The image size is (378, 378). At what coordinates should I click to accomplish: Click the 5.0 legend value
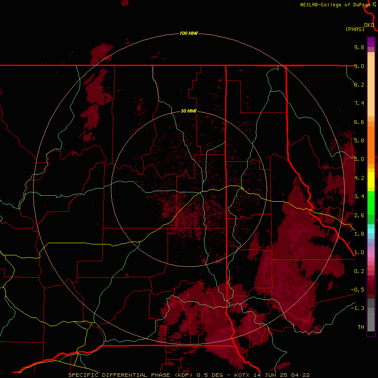coord(359,159)
